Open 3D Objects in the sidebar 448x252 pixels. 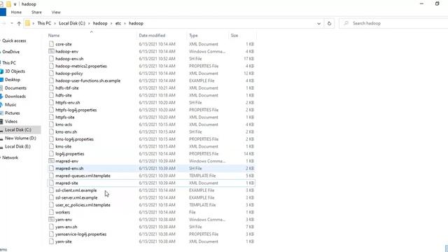15,71
